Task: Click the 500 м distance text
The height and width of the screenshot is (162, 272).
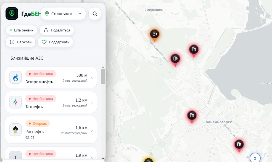Action: click(x=82, y=75)
